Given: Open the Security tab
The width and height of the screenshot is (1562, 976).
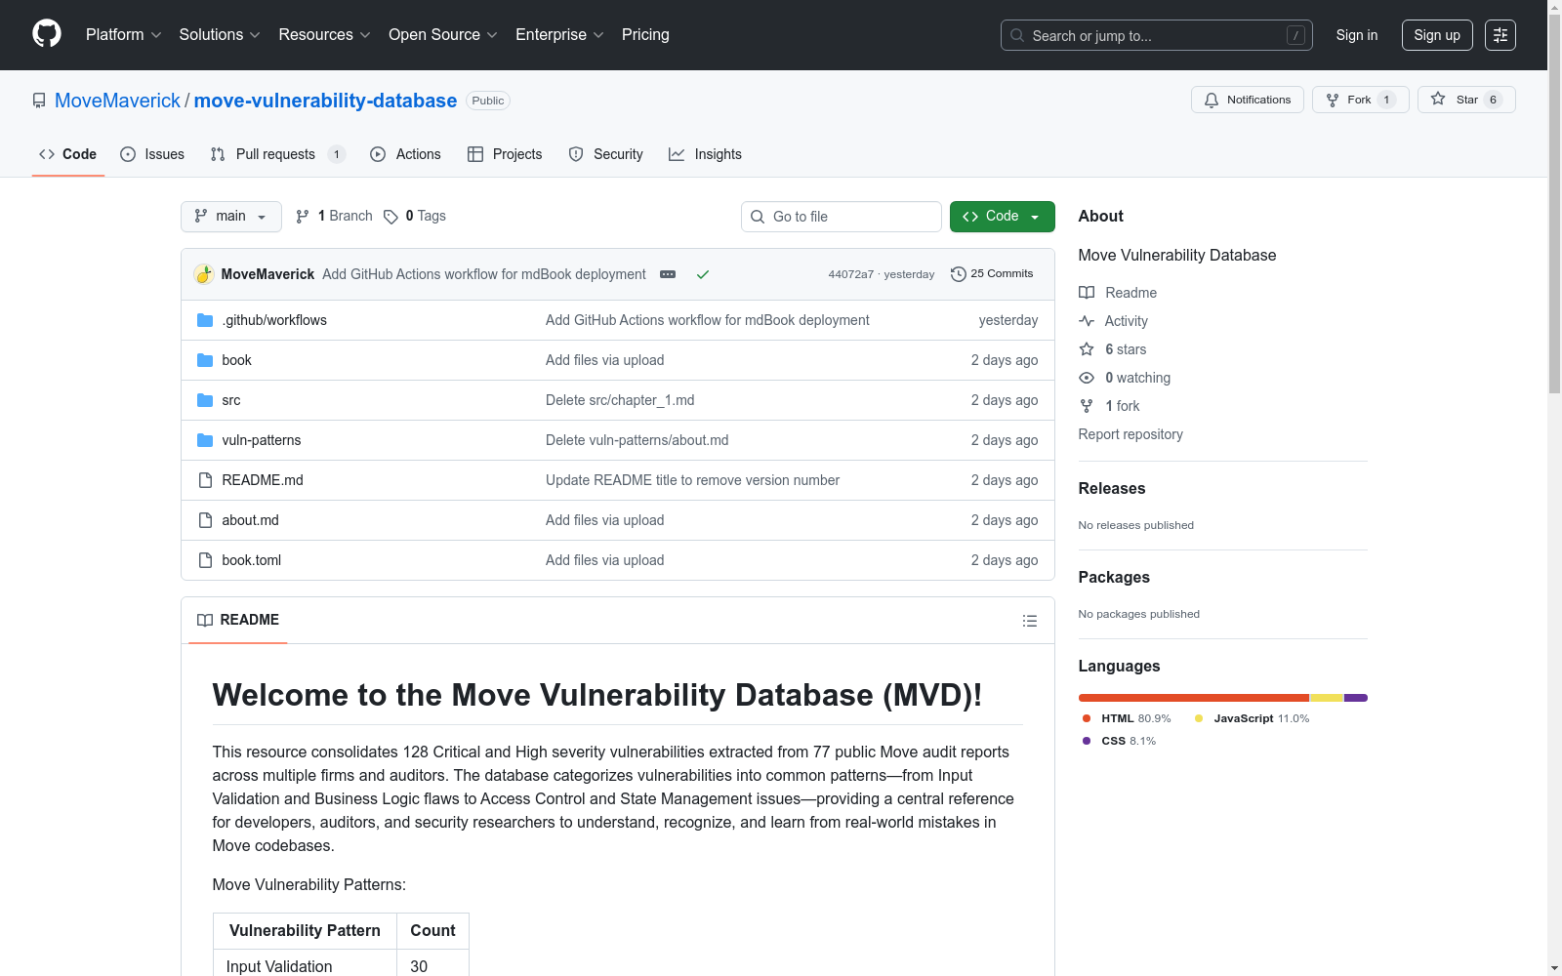Looking at the screenshot, I should click(x=605, y=154).
